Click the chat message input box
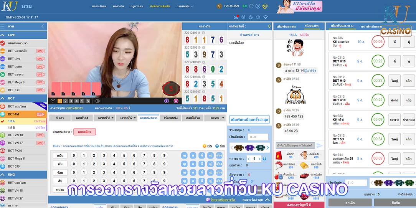This screenshot has height=208, width=416. (295, 145)
